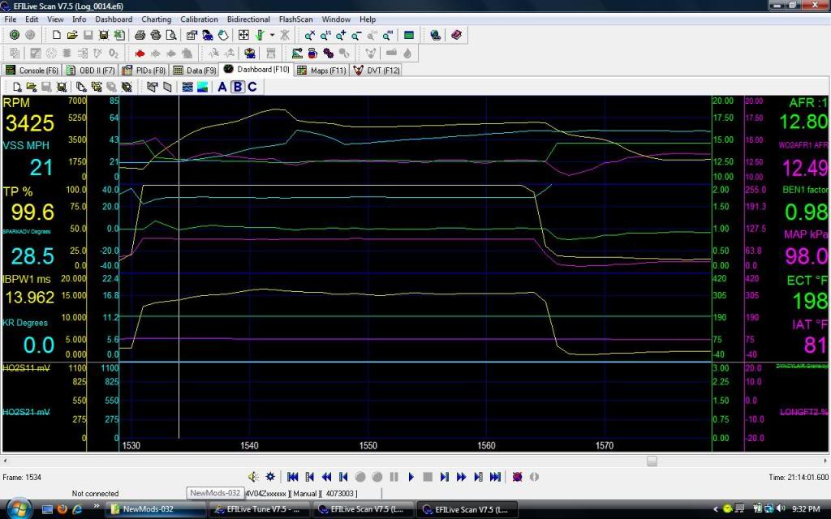Jump to the first frame
831x519 pixels.
tap(292, 477)
